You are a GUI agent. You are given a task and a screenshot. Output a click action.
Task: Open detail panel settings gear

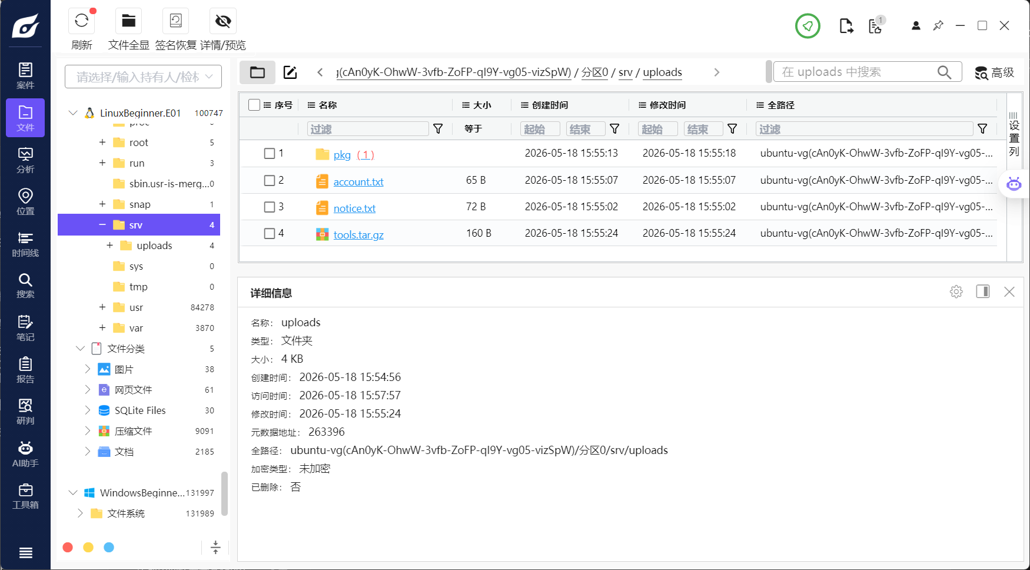tap(956, 291)
